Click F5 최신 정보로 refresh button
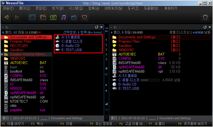This screenshot has height=127, width=213. [103, 124]
